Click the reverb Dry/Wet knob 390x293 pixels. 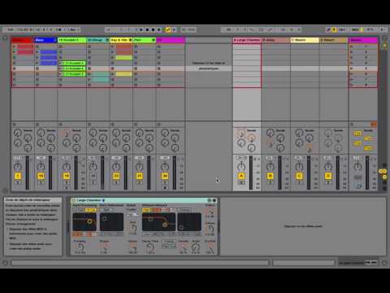[210, 247]
